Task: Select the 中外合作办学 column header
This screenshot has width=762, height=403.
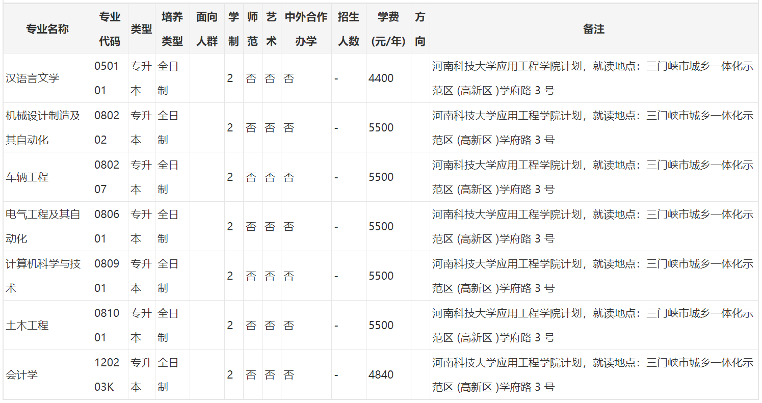Action: (x=305, y=29)
